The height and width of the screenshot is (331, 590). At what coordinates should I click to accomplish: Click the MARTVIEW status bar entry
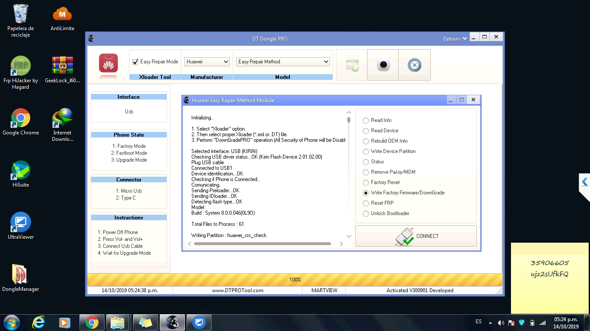[x=324, y=290]
